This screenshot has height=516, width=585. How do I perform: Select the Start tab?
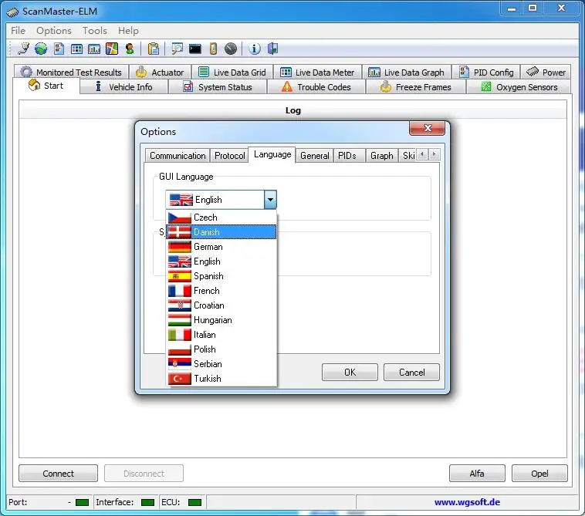[x=46, y=86]
